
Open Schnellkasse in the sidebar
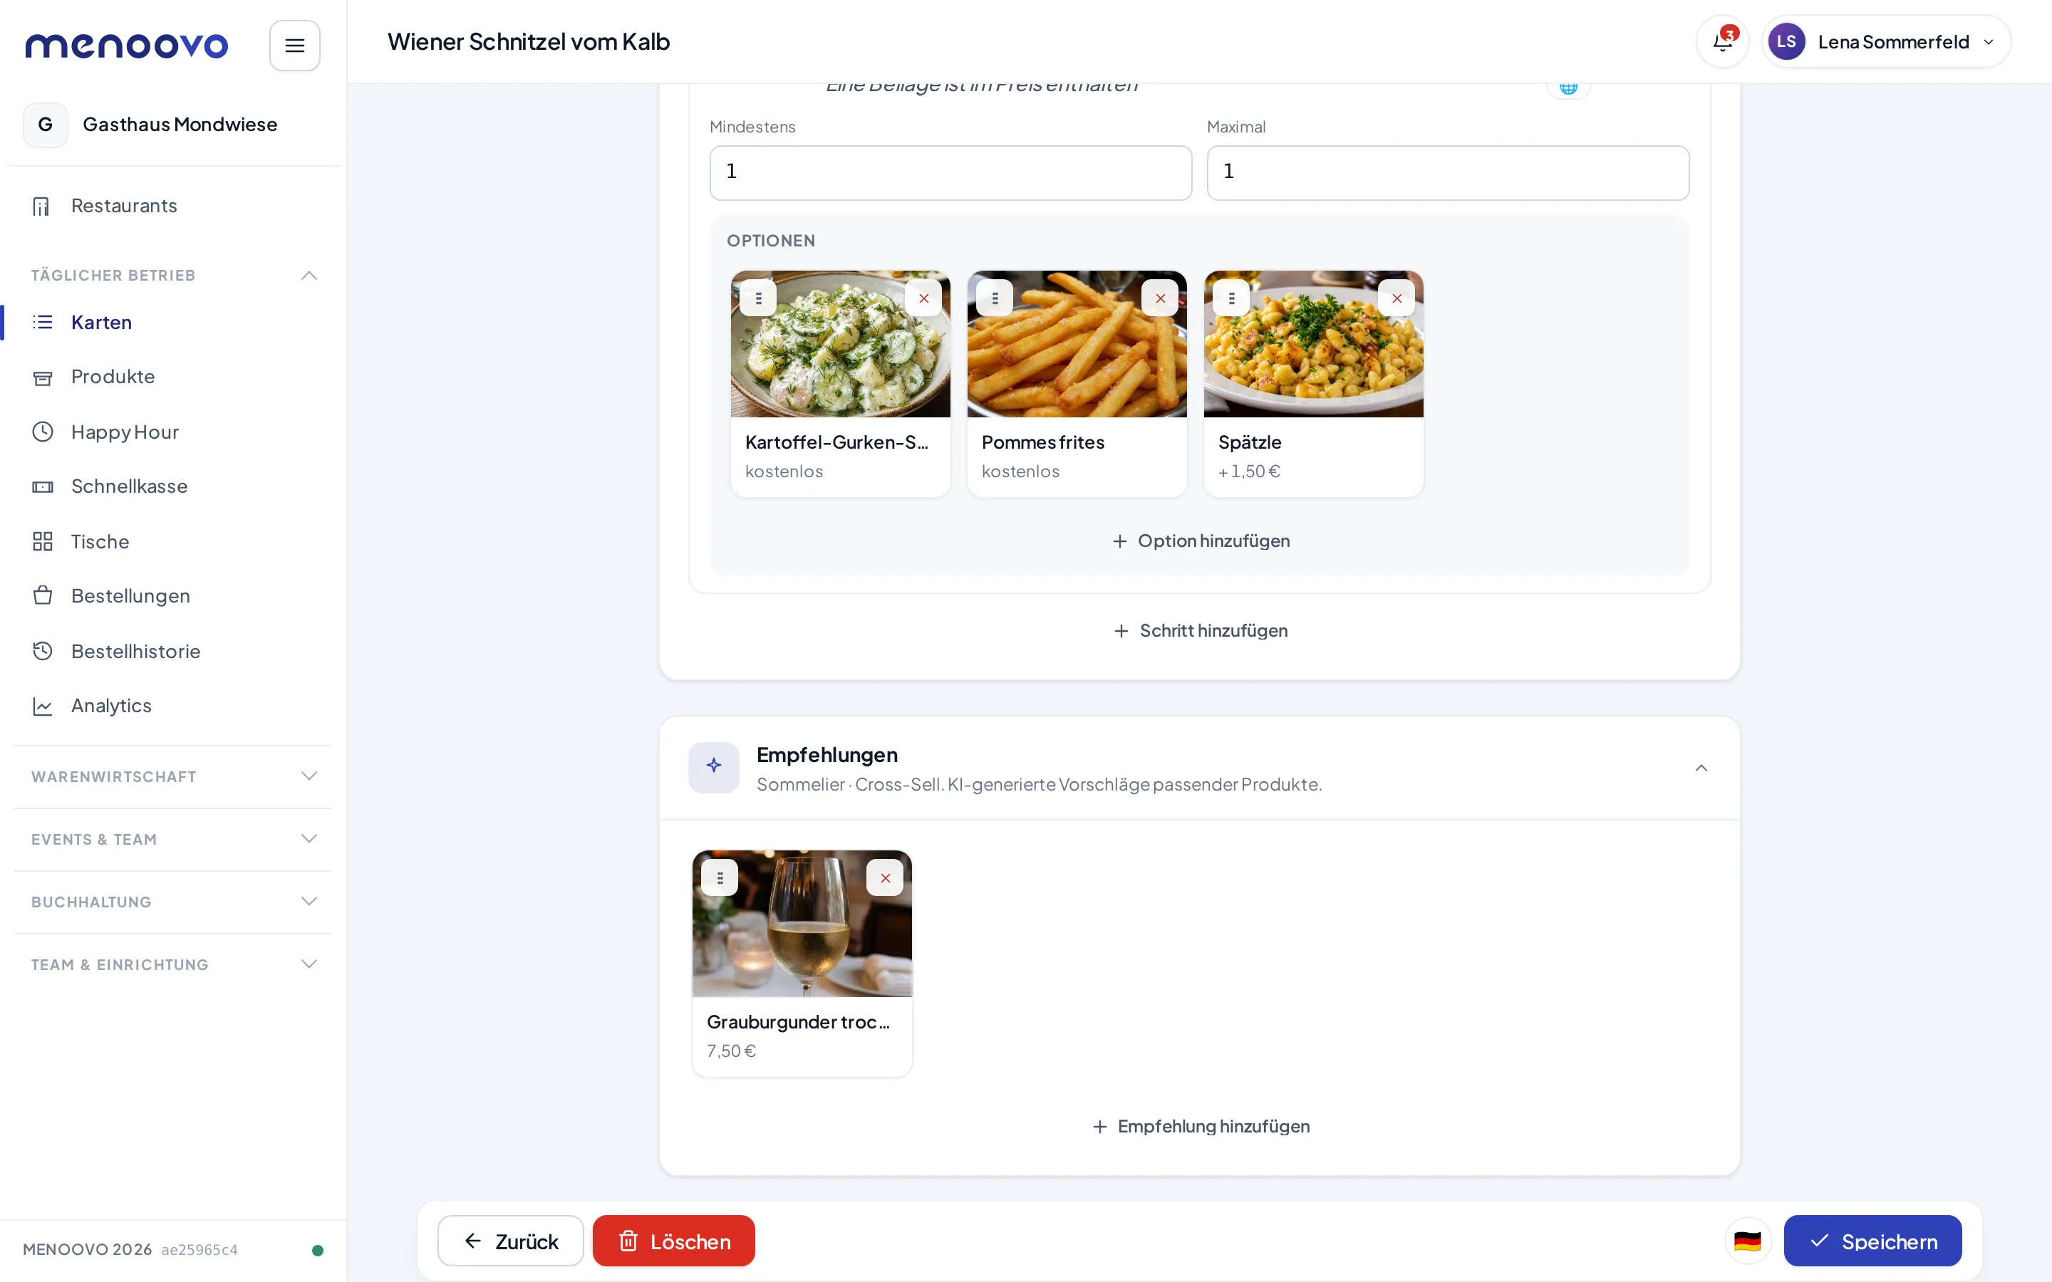[173, 486]
